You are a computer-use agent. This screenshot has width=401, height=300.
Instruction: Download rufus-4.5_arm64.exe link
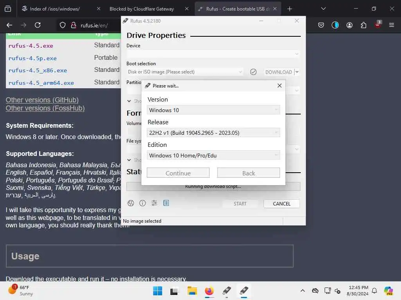pos(41,83)
